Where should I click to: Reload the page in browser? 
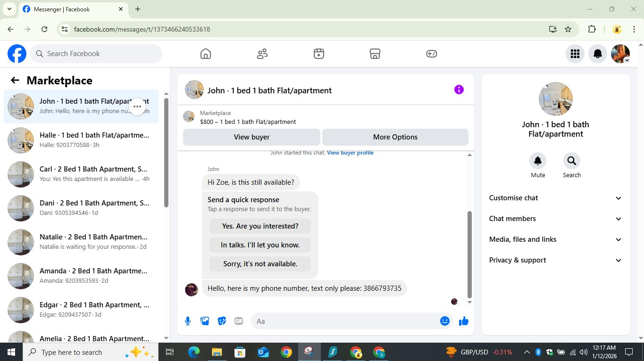click(x=44, y=29)
